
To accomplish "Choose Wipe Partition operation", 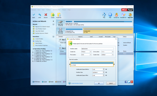I will (x=39, y=43).
